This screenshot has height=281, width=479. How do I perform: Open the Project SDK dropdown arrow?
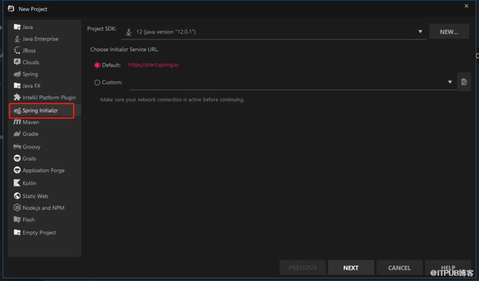tap(420, 31)
